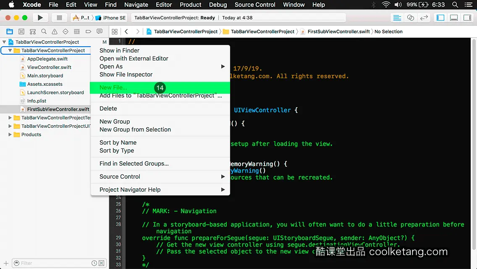Viewport: 477px width, 269px height.
Task: Collapse the highlighted TabBarViewControllerProject group folder
Action: click(x=10, y=50)
